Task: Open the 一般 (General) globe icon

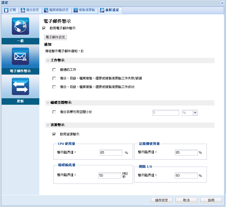Action: [x=20, y=26]
